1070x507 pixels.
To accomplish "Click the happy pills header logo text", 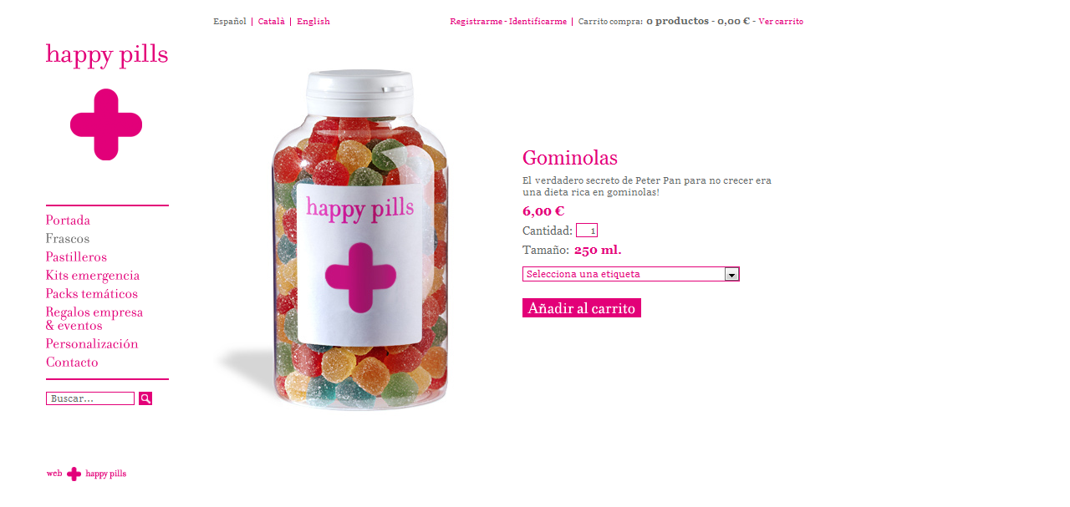I will tap(107, 55).
